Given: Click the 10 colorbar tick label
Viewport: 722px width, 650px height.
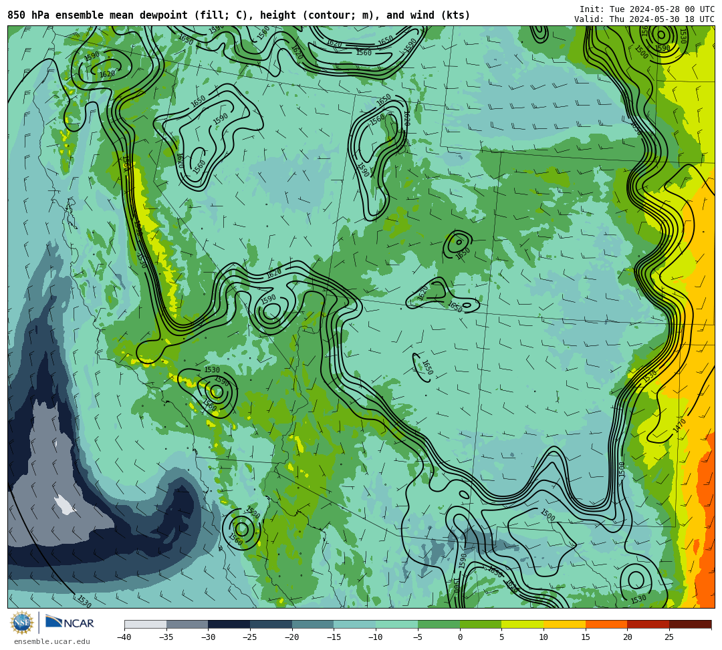Looking at the screenshot, I should 544,637.
